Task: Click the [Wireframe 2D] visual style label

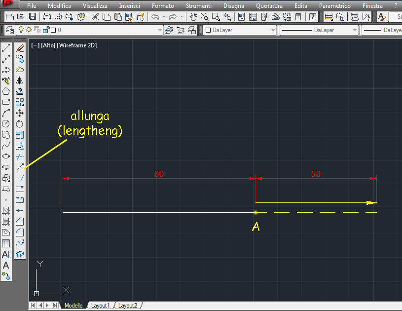Action: pos(76,45)
